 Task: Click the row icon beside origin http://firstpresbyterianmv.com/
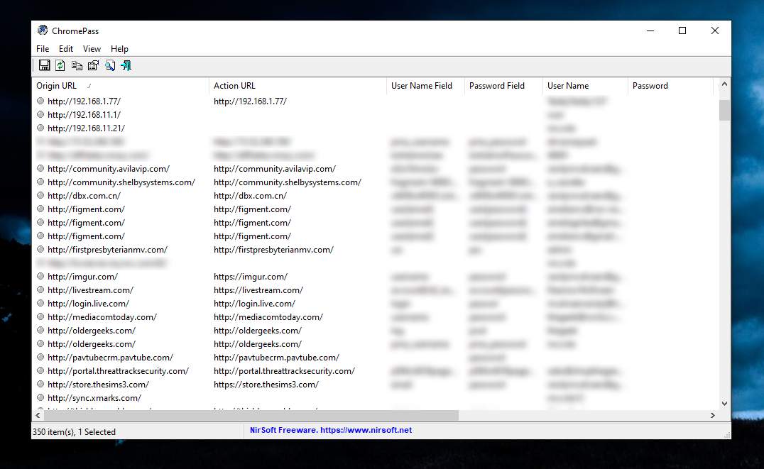pos(40,249)
